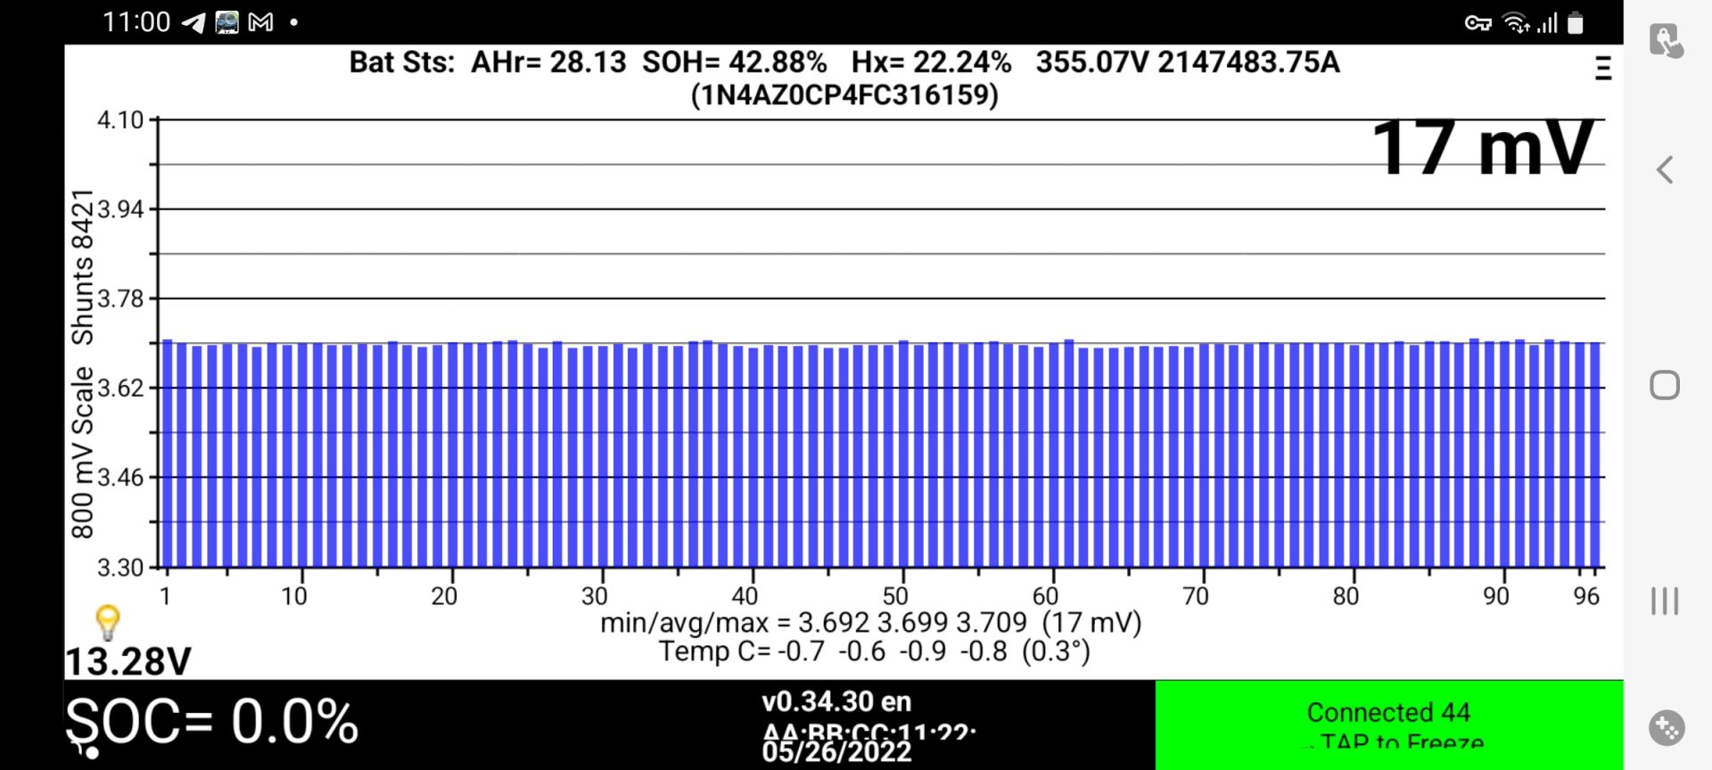Tap the v0.34.30 en version text
Image resolution: width=1712 pixels, height=770 pixels.
click(x=836, y=701)
